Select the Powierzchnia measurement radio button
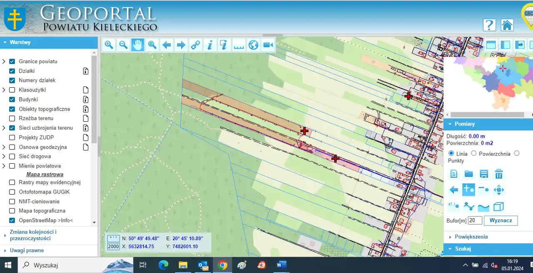The image size is (533, 273). [474, 153]
